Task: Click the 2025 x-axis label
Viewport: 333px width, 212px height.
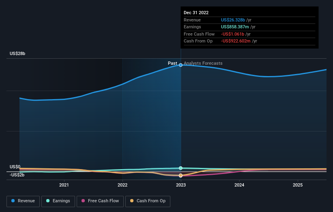Action: point(298,185)
